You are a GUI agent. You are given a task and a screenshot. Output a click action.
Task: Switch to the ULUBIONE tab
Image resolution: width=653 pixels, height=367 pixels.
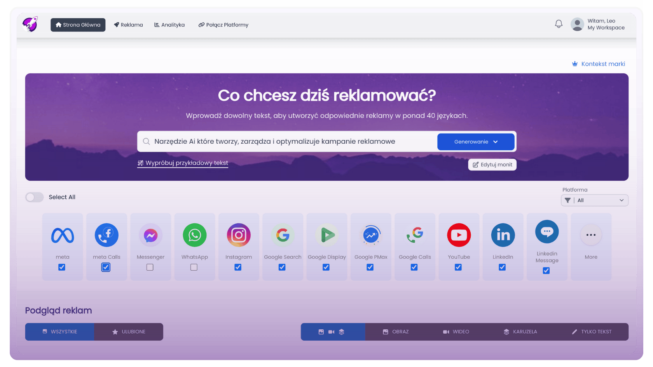(x=129, y=332)
